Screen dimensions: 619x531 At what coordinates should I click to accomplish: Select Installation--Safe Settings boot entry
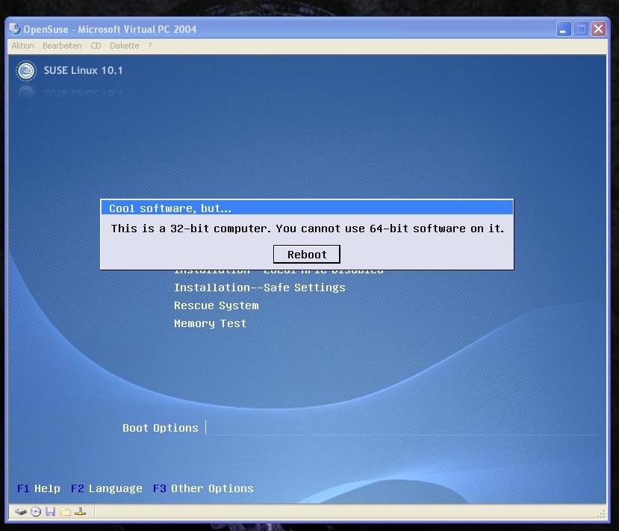coord(259,288)
